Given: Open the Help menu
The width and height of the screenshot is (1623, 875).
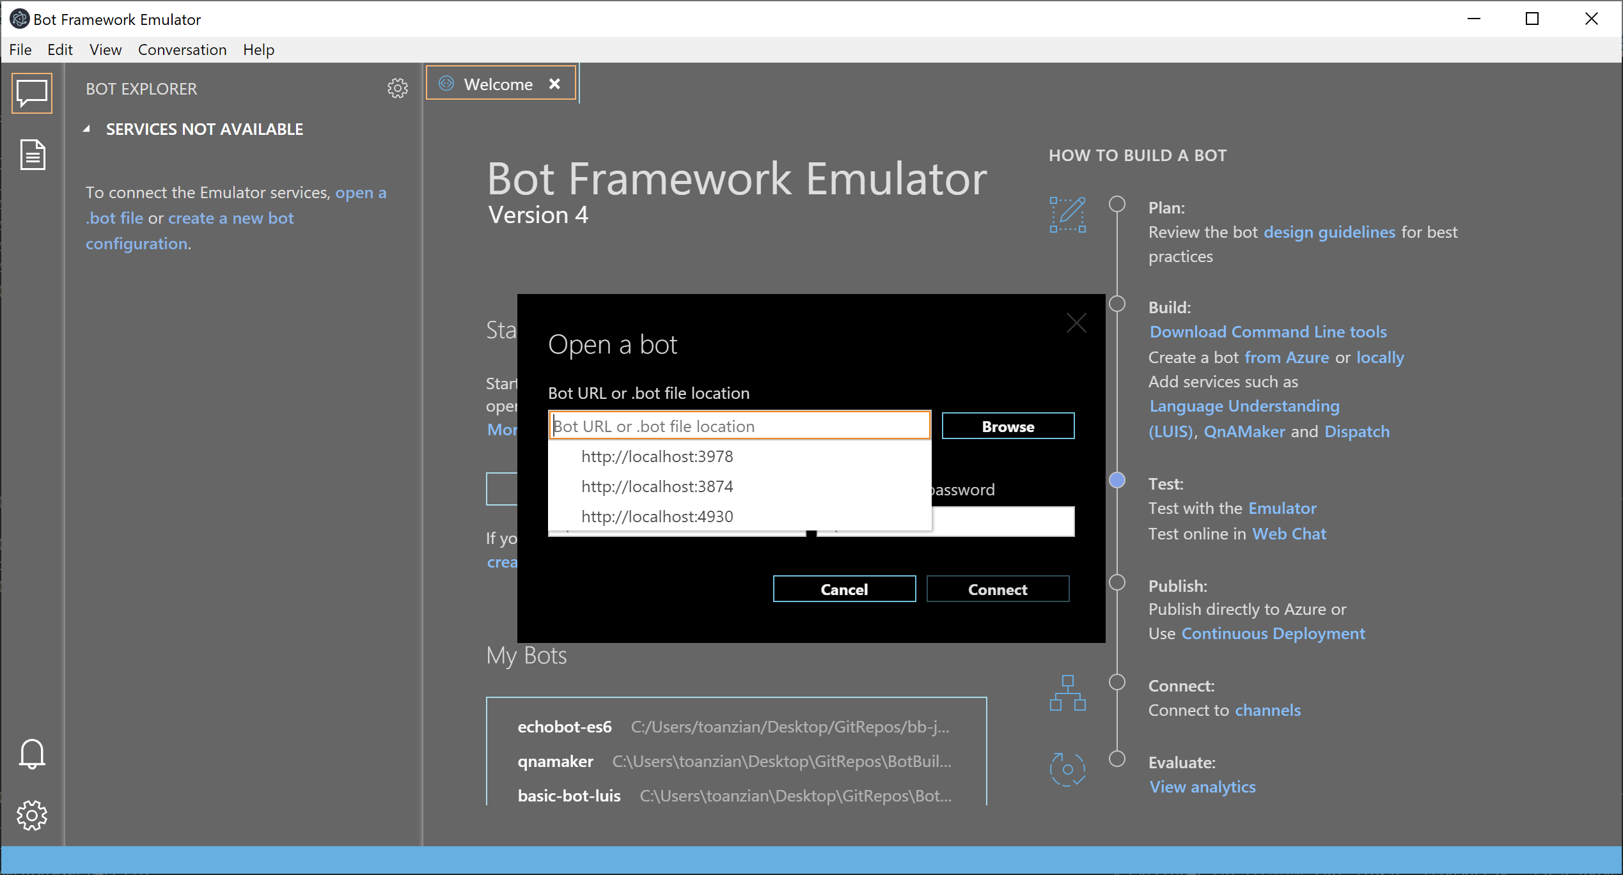Looking at the screenshot, I should click(258, 50).
